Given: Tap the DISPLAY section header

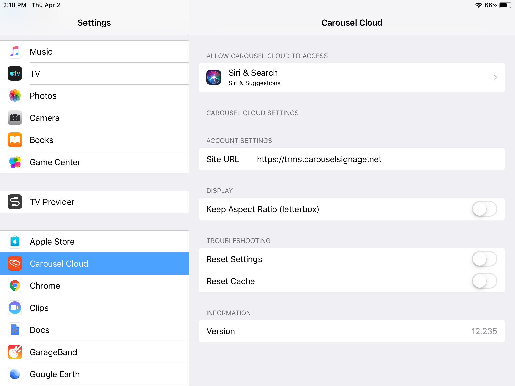Looking at the screenshot, I should click(x=220, y=191).
